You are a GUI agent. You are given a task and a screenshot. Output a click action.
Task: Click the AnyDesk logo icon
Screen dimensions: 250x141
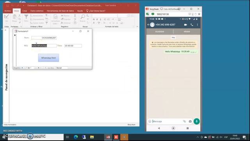(147, 9)
